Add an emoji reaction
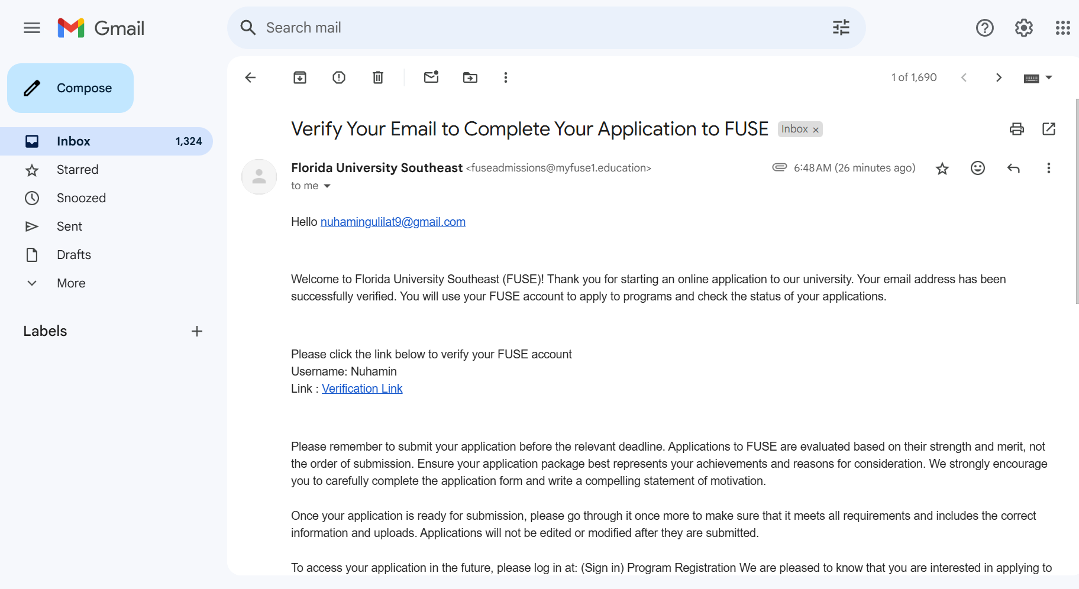The image size is (1079, 589). pyautogui.click(x=978, y=168)
